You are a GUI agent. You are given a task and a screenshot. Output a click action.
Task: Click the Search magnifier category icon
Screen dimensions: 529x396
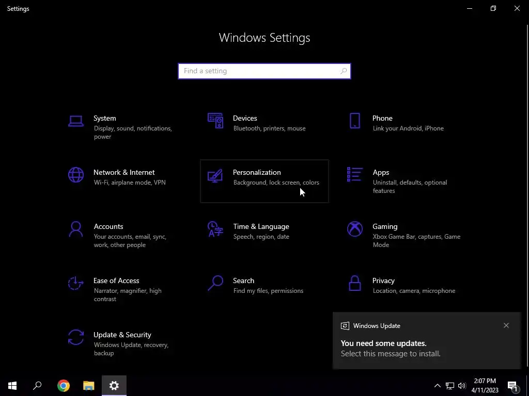click(215, 283)
